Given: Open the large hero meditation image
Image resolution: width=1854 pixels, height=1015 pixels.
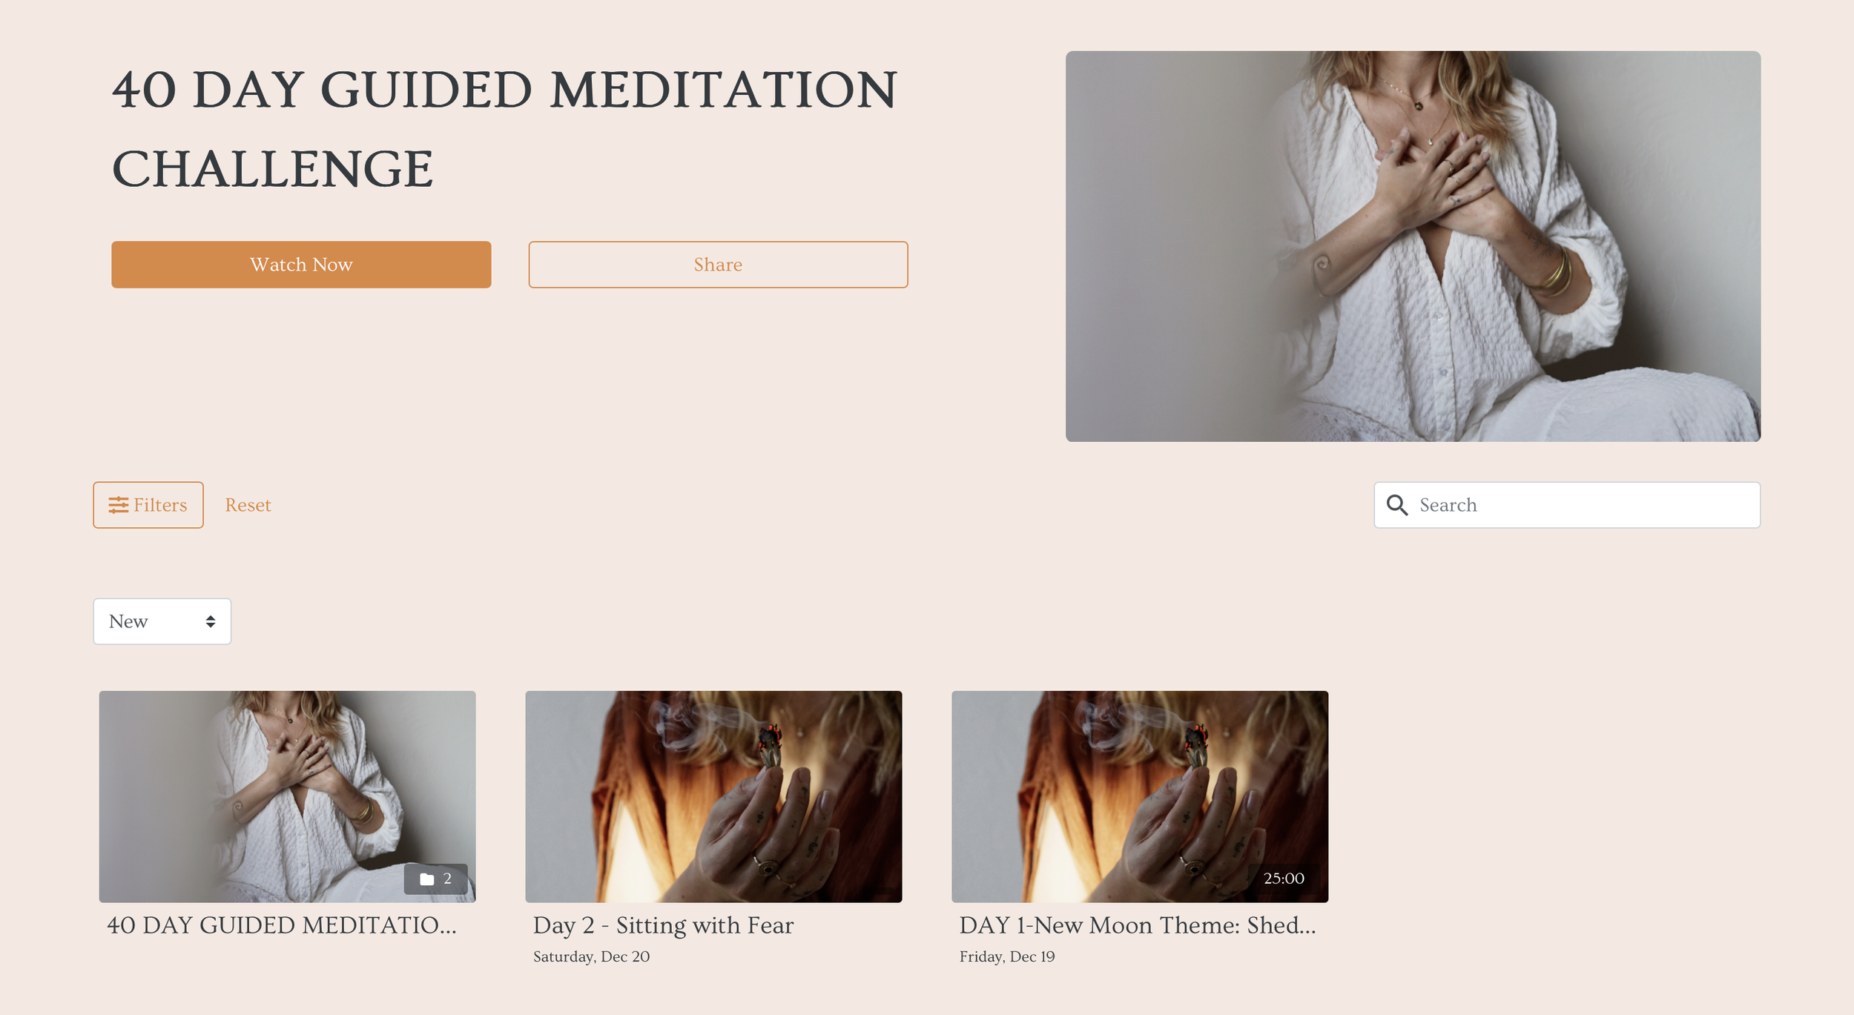Looking at the screenshot, I should (1413, 246).
